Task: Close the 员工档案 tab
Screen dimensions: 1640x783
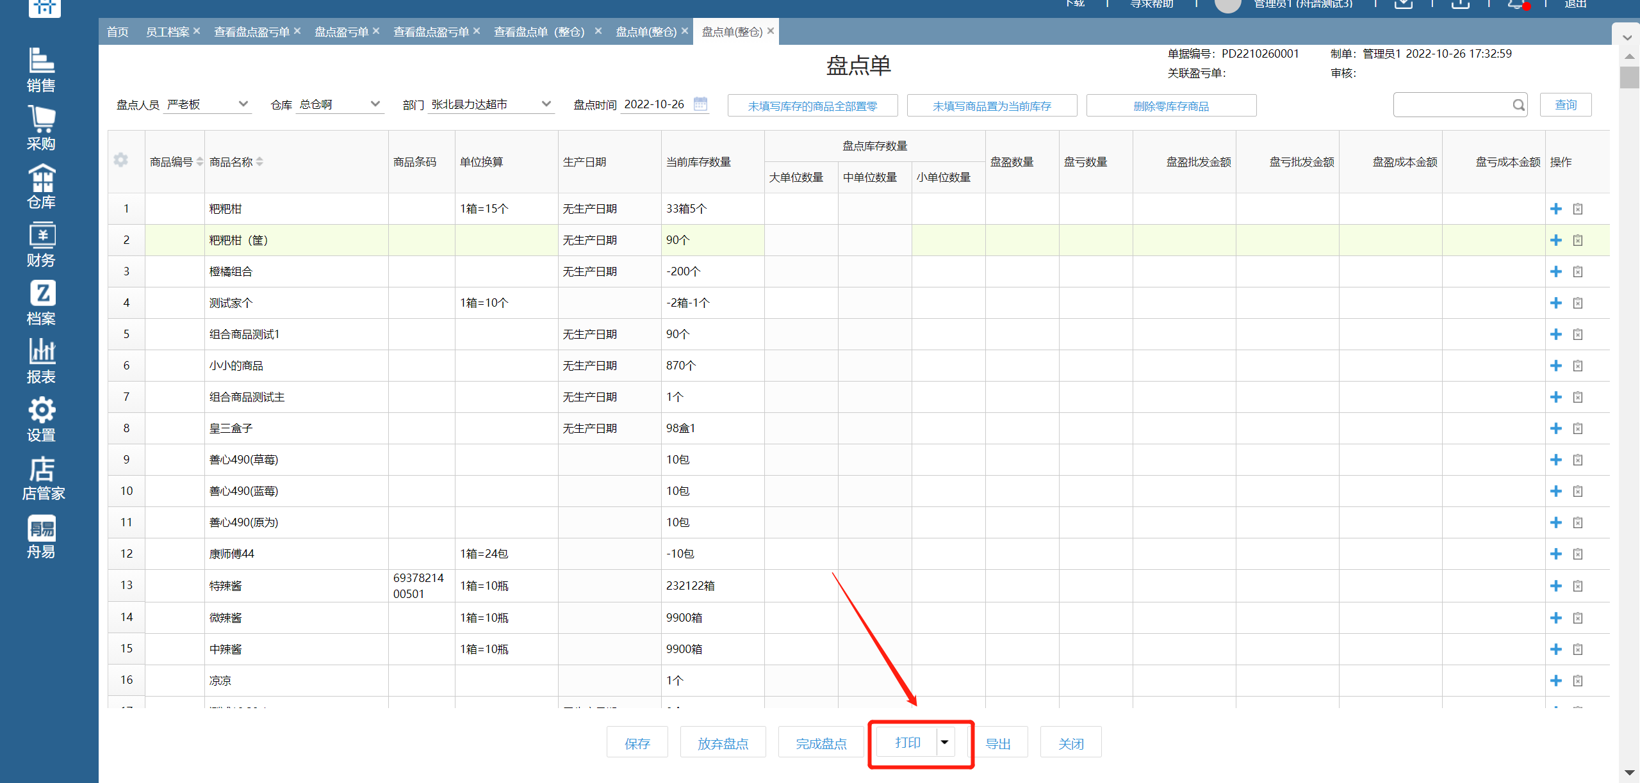Action: (x=197, y=31)
